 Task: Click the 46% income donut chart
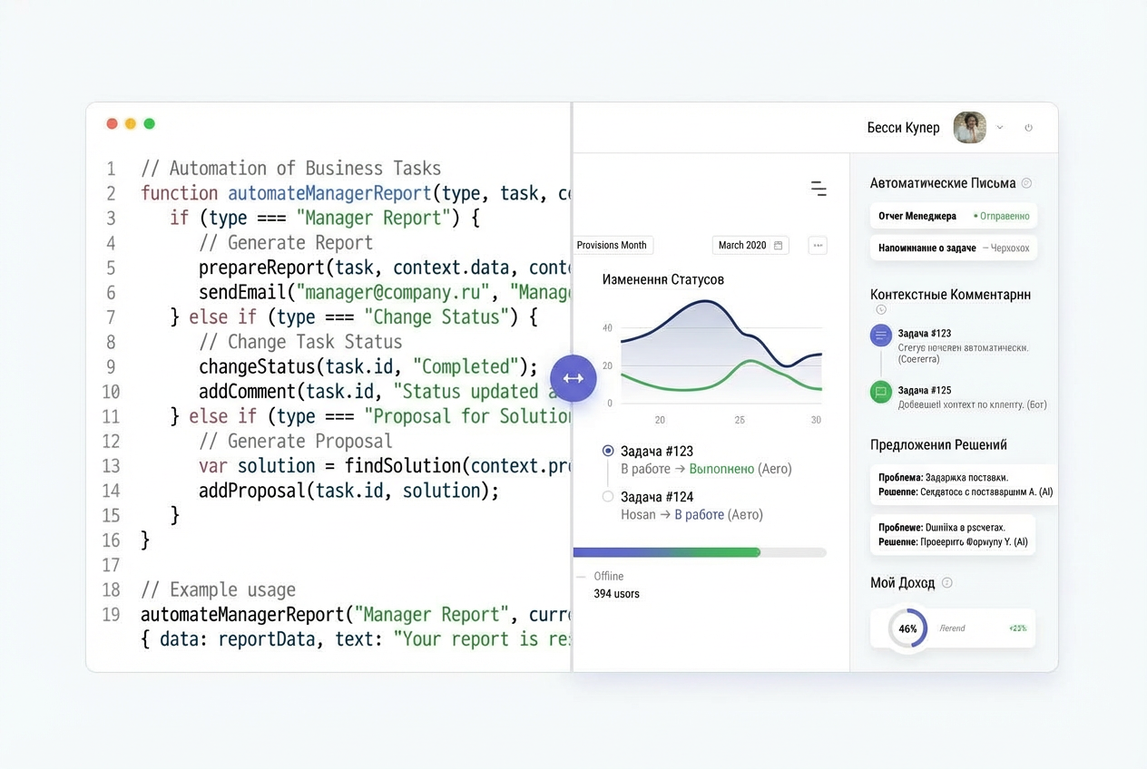[x=907, y=628]
